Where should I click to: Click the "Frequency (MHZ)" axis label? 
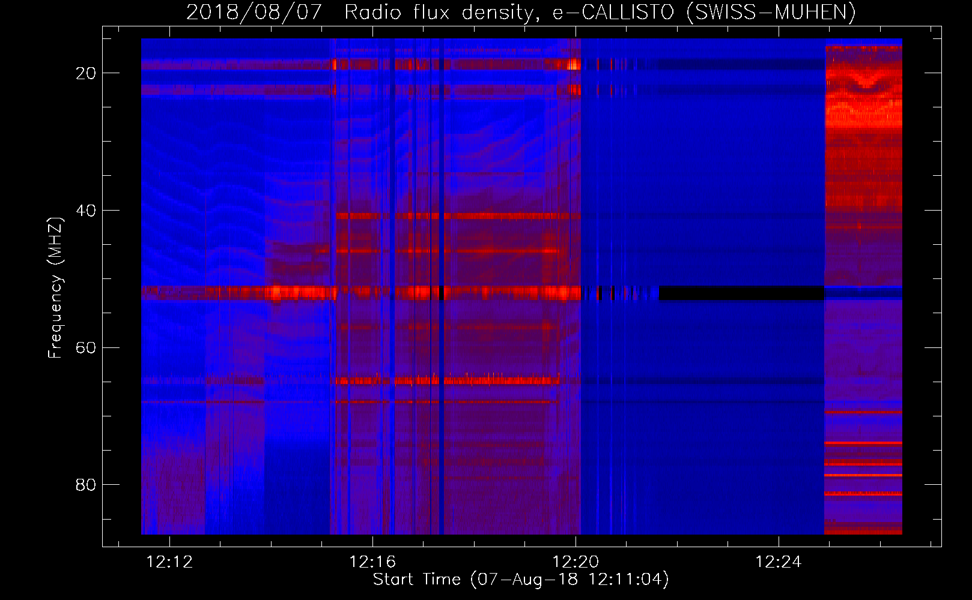point(55,287)
